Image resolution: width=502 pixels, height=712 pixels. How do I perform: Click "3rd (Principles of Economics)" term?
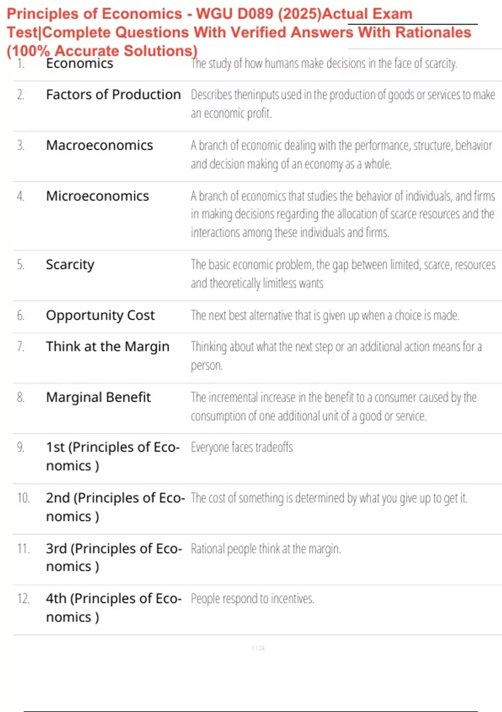(x=114, y=557)
